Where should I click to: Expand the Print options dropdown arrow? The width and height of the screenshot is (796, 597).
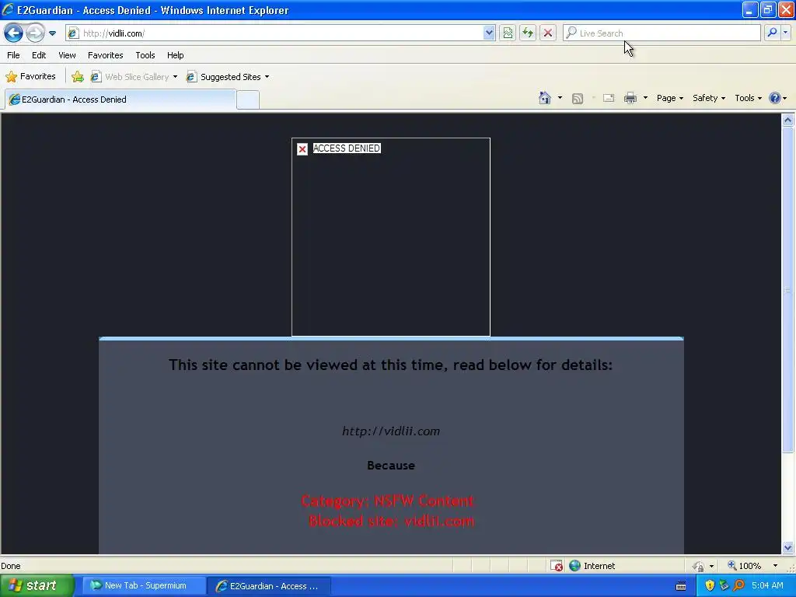tap(645, 98)
